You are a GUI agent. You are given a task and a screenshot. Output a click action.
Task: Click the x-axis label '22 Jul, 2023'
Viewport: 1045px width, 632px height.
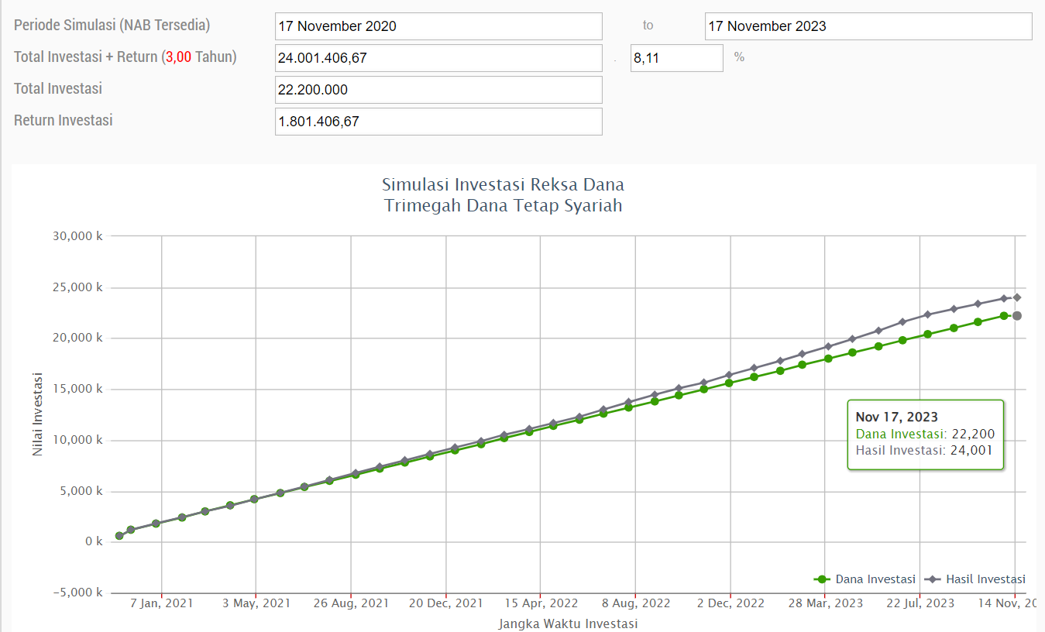coord(920,603)
